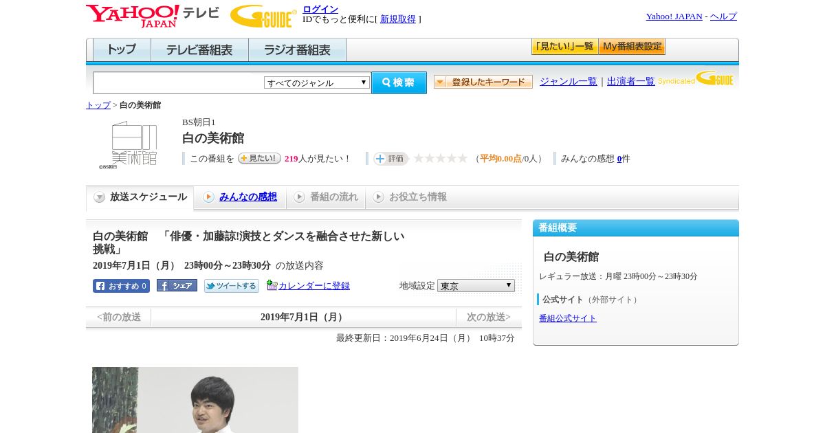
Task: Click the 評価 plus rating button
Action: coord(390,159)
